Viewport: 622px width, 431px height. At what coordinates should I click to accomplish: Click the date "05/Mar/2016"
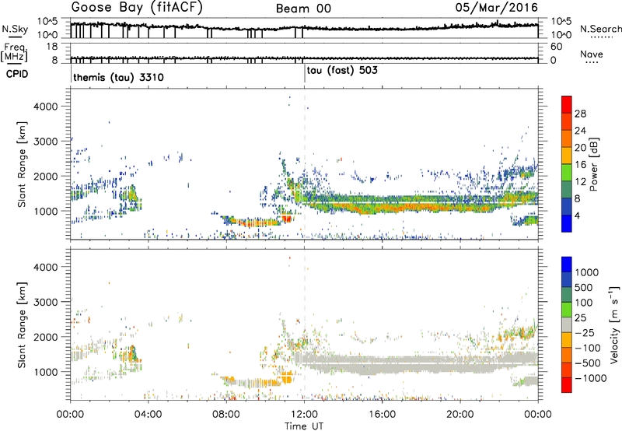(x=497, y=8)
